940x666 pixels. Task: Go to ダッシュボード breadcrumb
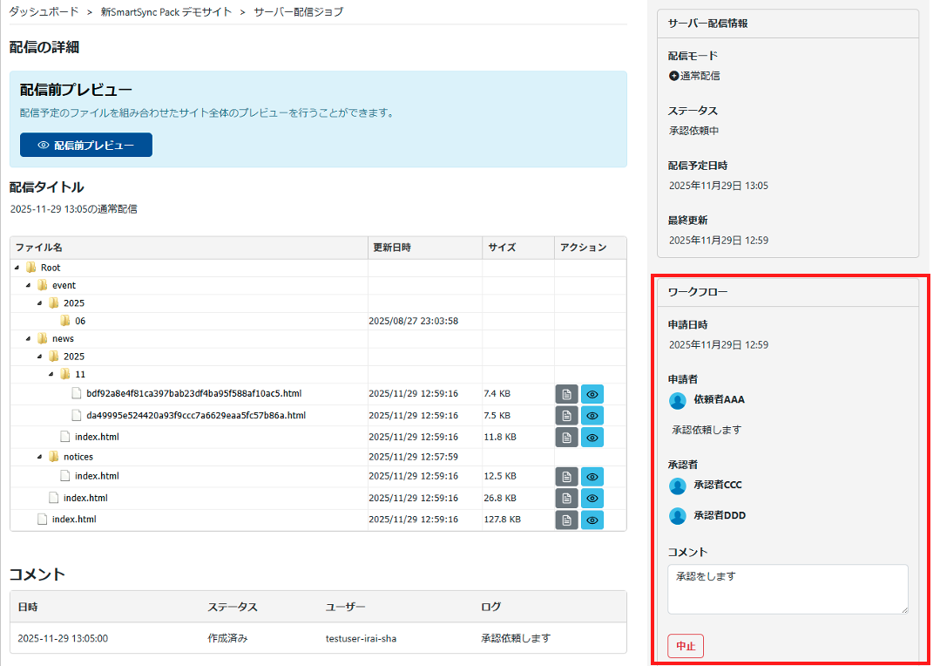(x=42, y=12)
